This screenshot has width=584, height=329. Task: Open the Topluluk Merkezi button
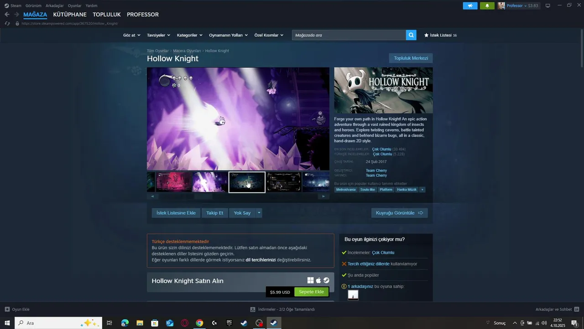(x=411, y=58)
